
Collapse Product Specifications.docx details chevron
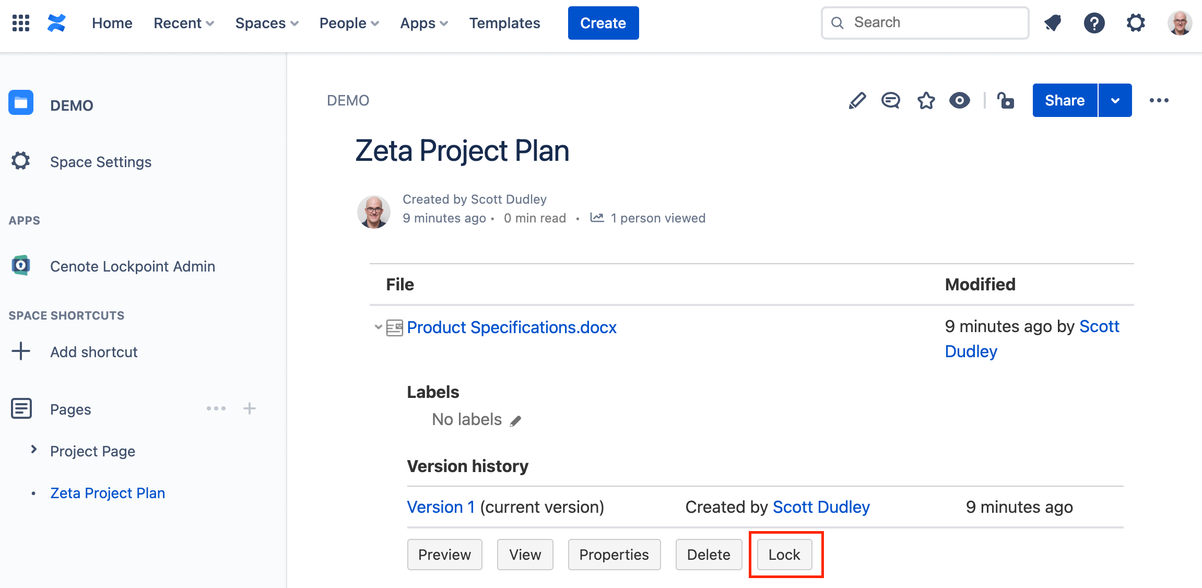coord(378,327)
